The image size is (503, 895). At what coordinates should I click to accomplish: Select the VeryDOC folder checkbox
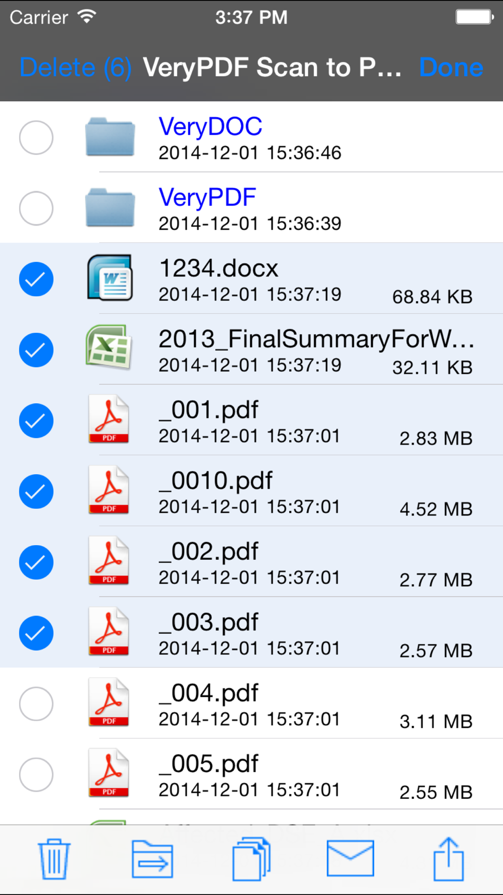point(36,137)
